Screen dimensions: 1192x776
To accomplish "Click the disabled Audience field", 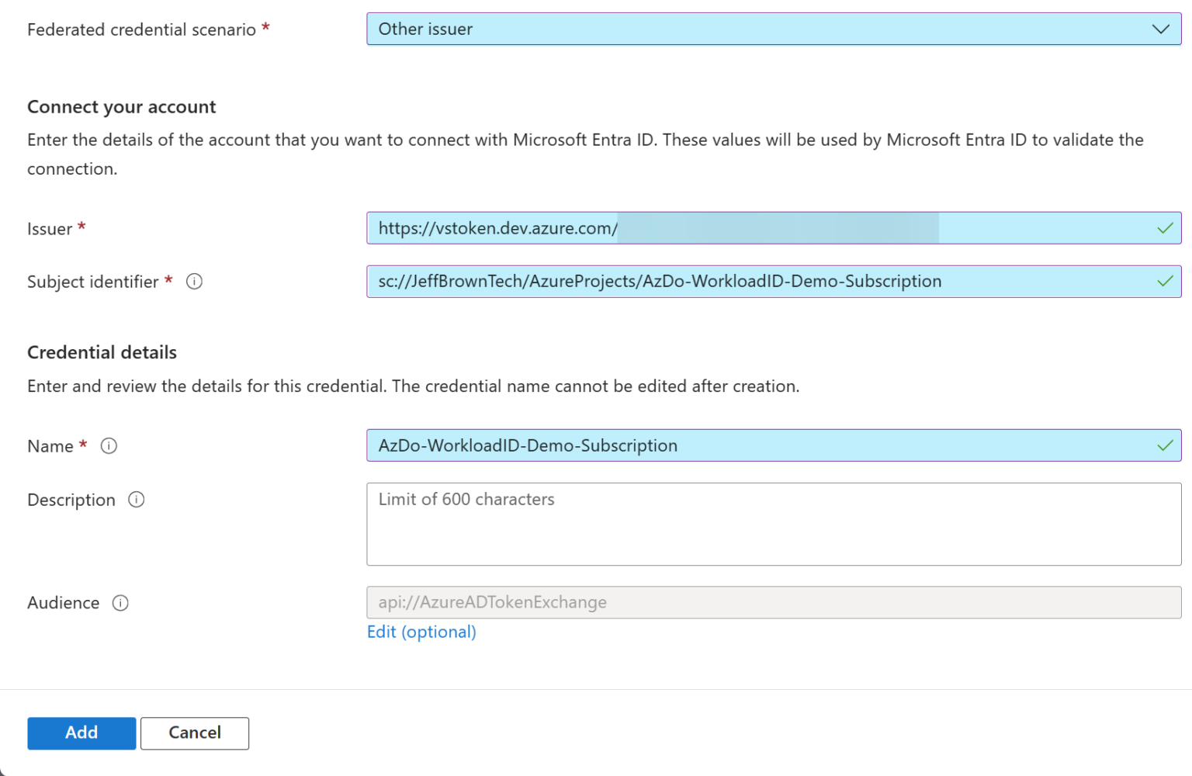I will coord(773,603).
